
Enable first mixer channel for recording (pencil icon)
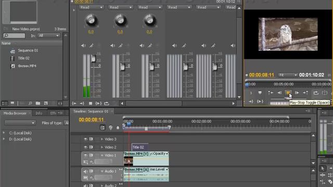(92, 45)
